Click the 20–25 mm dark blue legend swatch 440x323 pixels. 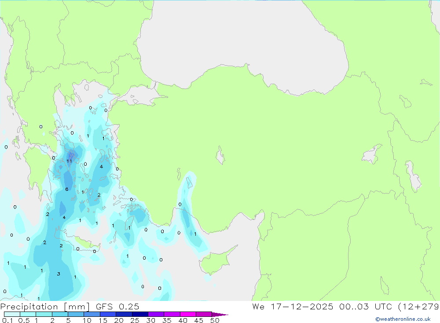coord(124,314)
